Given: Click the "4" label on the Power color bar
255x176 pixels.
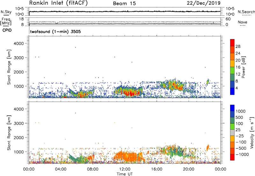Looking at the screenshot, I should 237,88.
